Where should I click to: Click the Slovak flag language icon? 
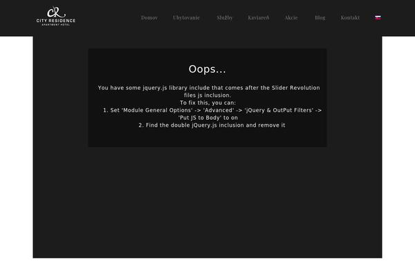pyautogui.click(x=378, y=17)
